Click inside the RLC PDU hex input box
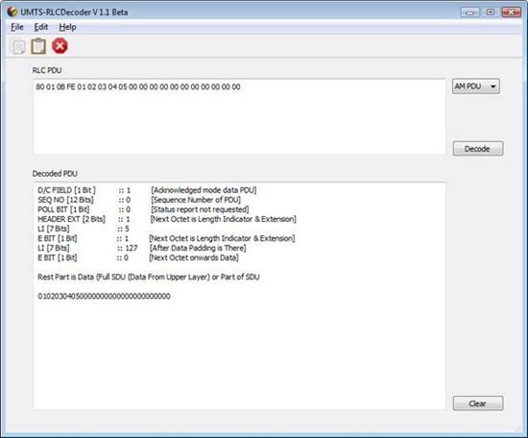 click(239, 117)
